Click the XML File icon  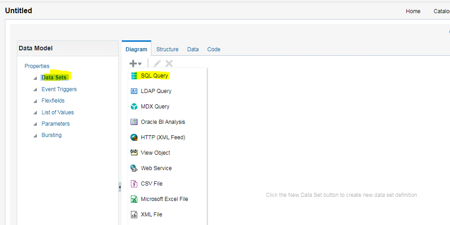click(134, 215)
